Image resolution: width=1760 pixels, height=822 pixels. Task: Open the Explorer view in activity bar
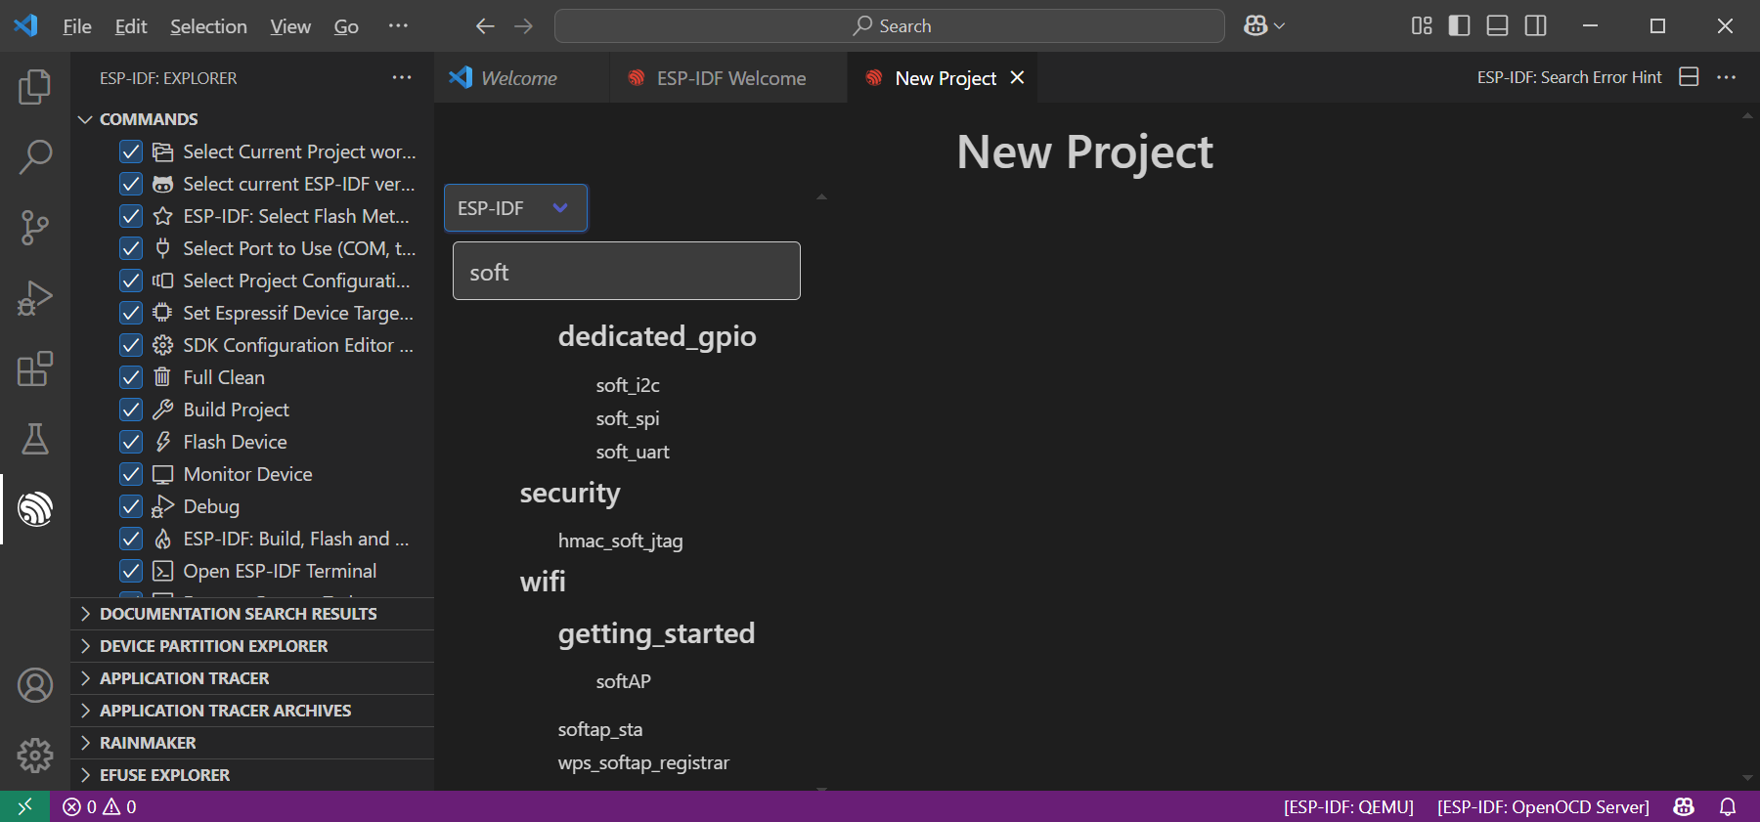35,87
